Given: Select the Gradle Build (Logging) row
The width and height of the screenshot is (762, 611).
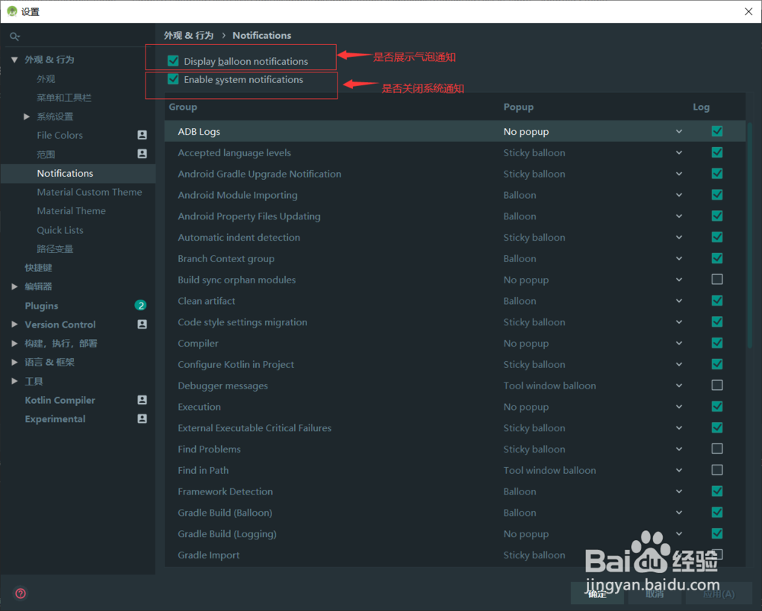Looking at the screenshot, I should (x=455, y=534).
